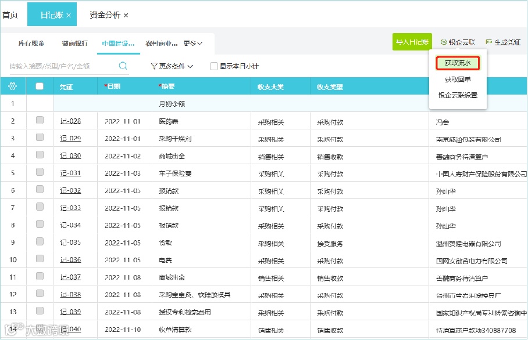The width and height of the screenshot is (528, 340).
Task: Click the 车子保险费 summary cell
Action: [x=176, y=173]
